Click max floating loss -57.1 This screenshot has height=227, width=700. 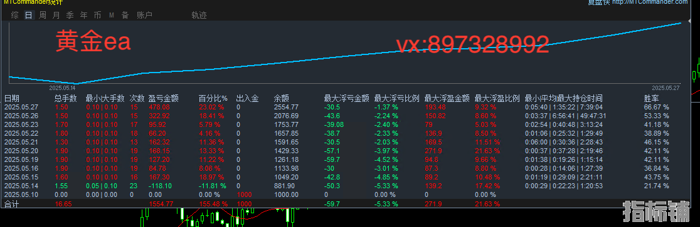(x=332, y=151)
